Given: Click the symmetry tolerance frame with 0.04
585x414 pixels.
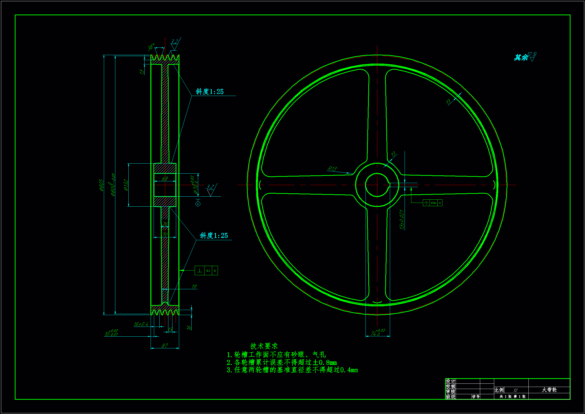Looking at the screenshot, I should click(x=432, y=203).
